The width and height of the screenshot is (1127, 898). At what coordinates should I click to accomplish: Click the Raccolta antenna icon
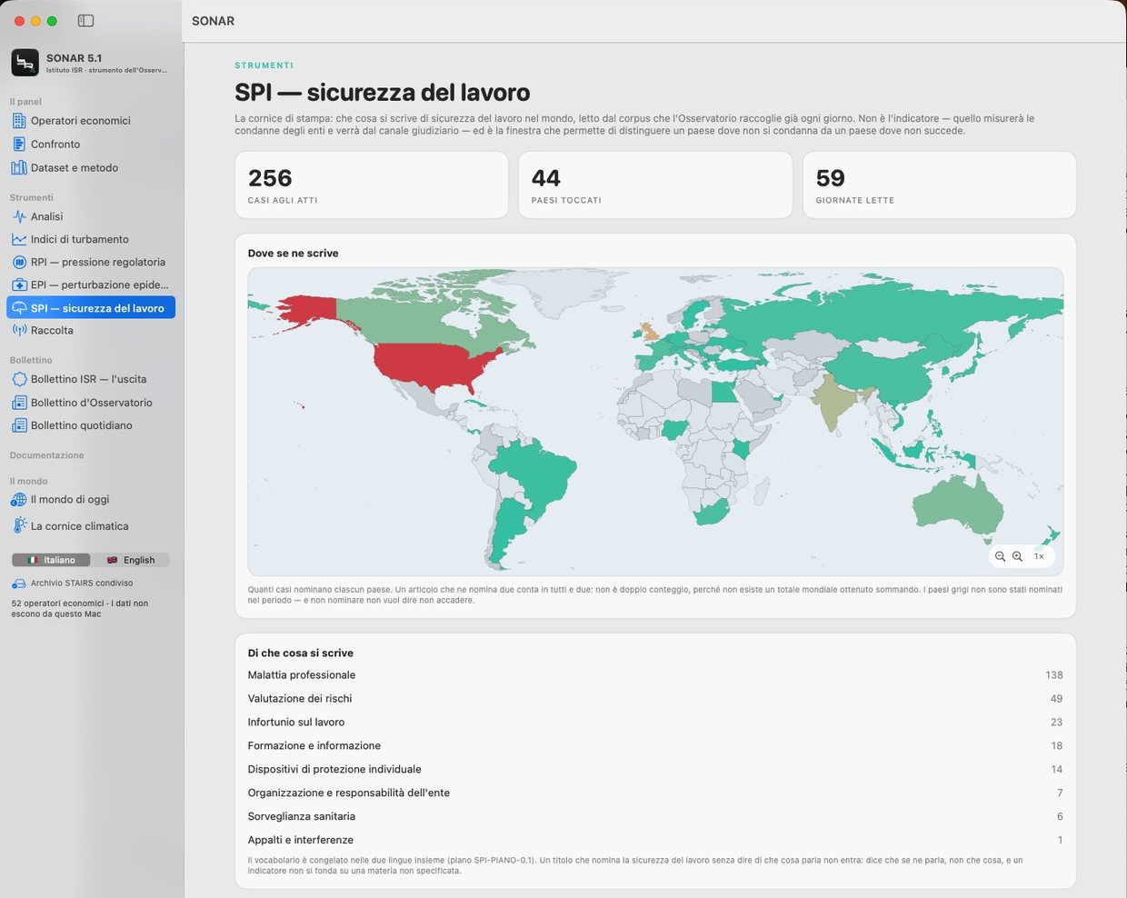[19, 331]
